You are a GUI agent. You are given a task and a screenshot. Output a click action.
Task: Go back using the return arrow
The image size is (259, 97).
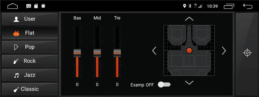tap(247, 6)
